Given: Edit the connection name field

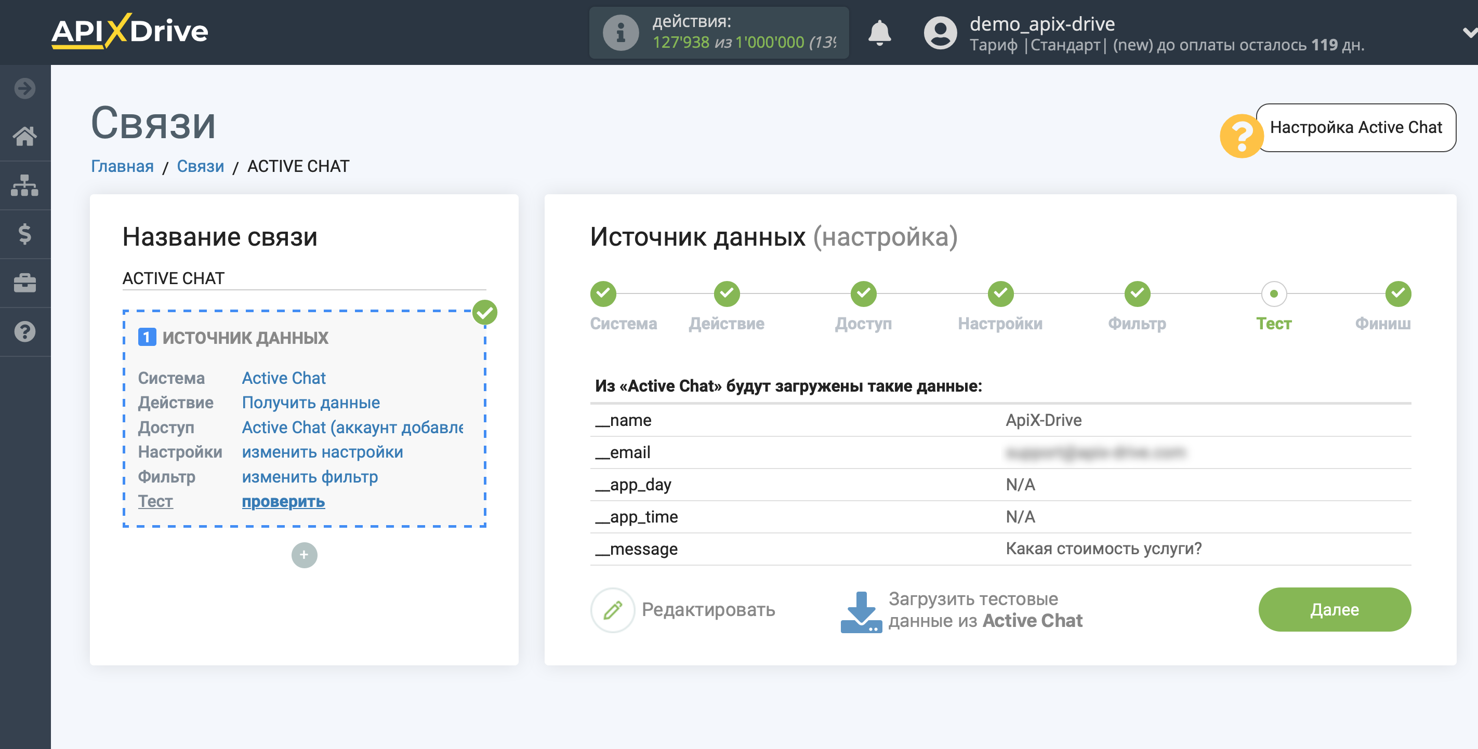Looking at the screenshot, I should point(304,278).
